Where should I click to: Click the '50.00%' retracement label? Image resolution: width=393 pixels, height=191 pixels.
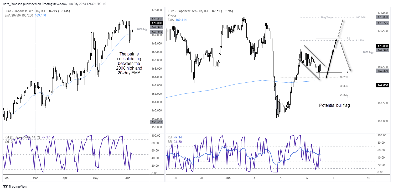coord(344,86)
